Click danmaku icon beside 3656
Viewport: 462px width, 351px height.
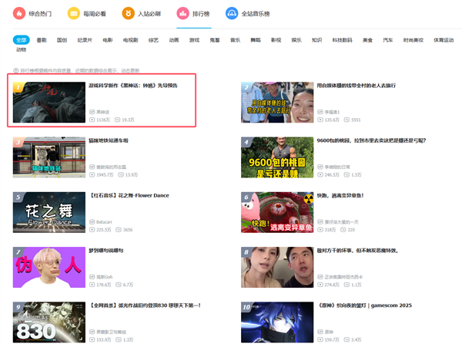[119, 230]
